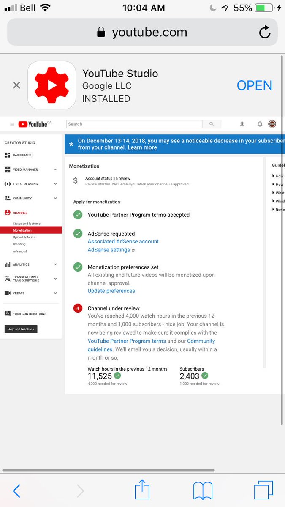Screen dimensions: 285x507
Task: Click the horizontal scrollbar above Safari toolbar
Action: pos(109,470)
